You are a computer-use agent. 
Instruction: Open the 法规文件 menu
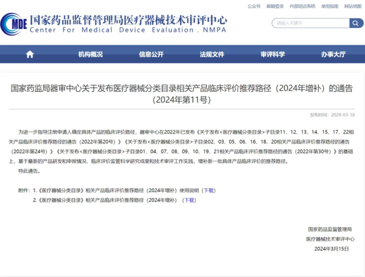point(212,54)
